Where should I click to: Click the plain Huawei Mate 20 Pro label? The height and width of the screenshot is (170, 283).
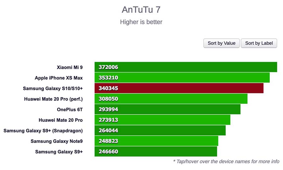click(x=61, y=120)
